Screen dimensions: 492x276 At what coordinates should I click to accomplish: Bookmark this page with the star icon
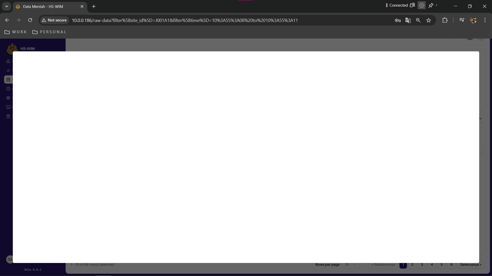click(x=428, y=20)
